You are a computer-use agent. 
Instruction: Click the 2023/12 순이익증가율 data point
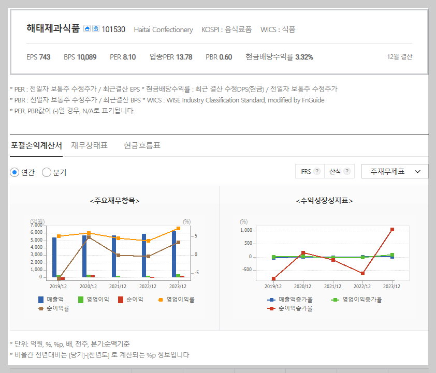(392, 229)
